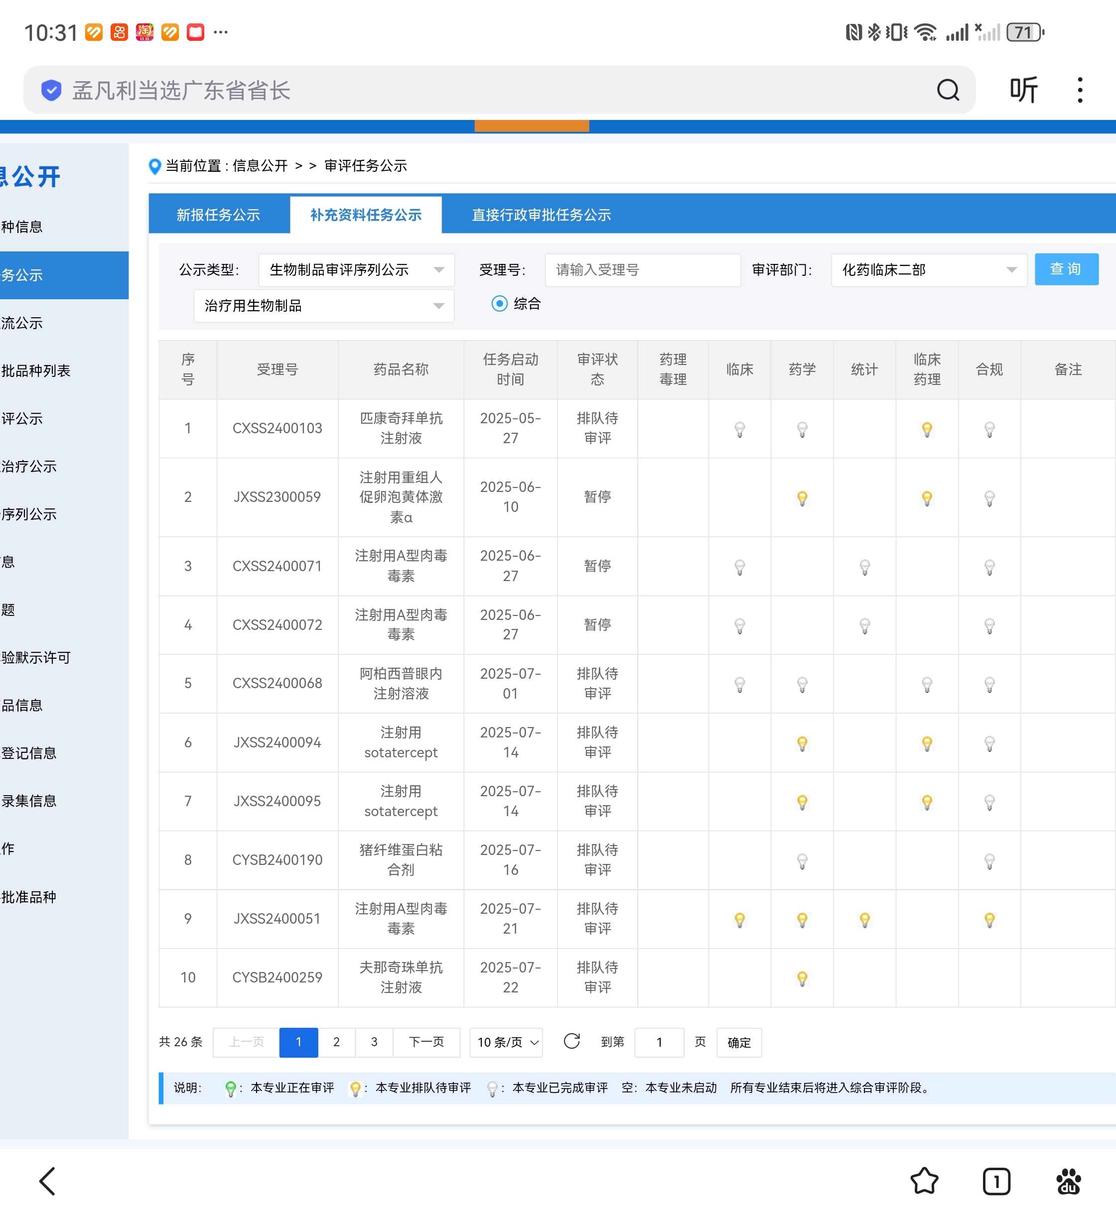The height and width of the screenshot is (1215, 1116).
Task: Open the three-dot browser menu
Action: (x=1080, y=91)
